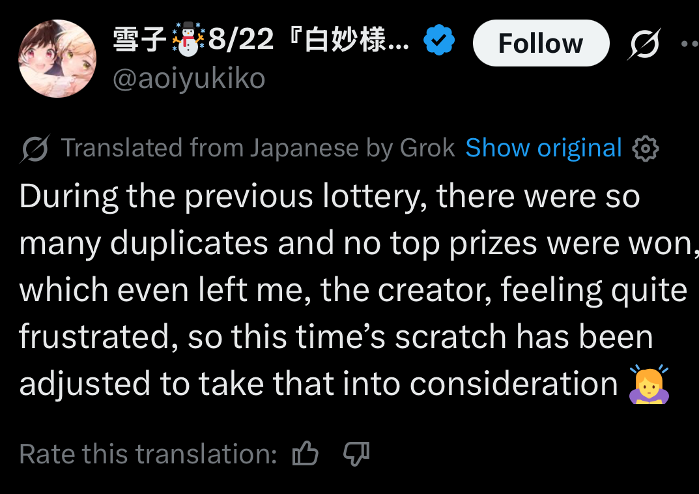Click 'adjusted to take that into consideration' line
Image resolution: width=699 pixels, height=494 pixels.
pos(319,384)
